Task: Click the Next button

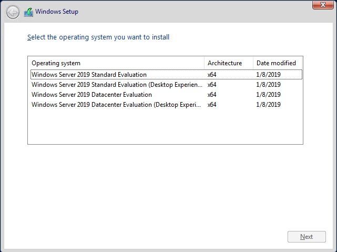Action: click(x=307, y=237)
